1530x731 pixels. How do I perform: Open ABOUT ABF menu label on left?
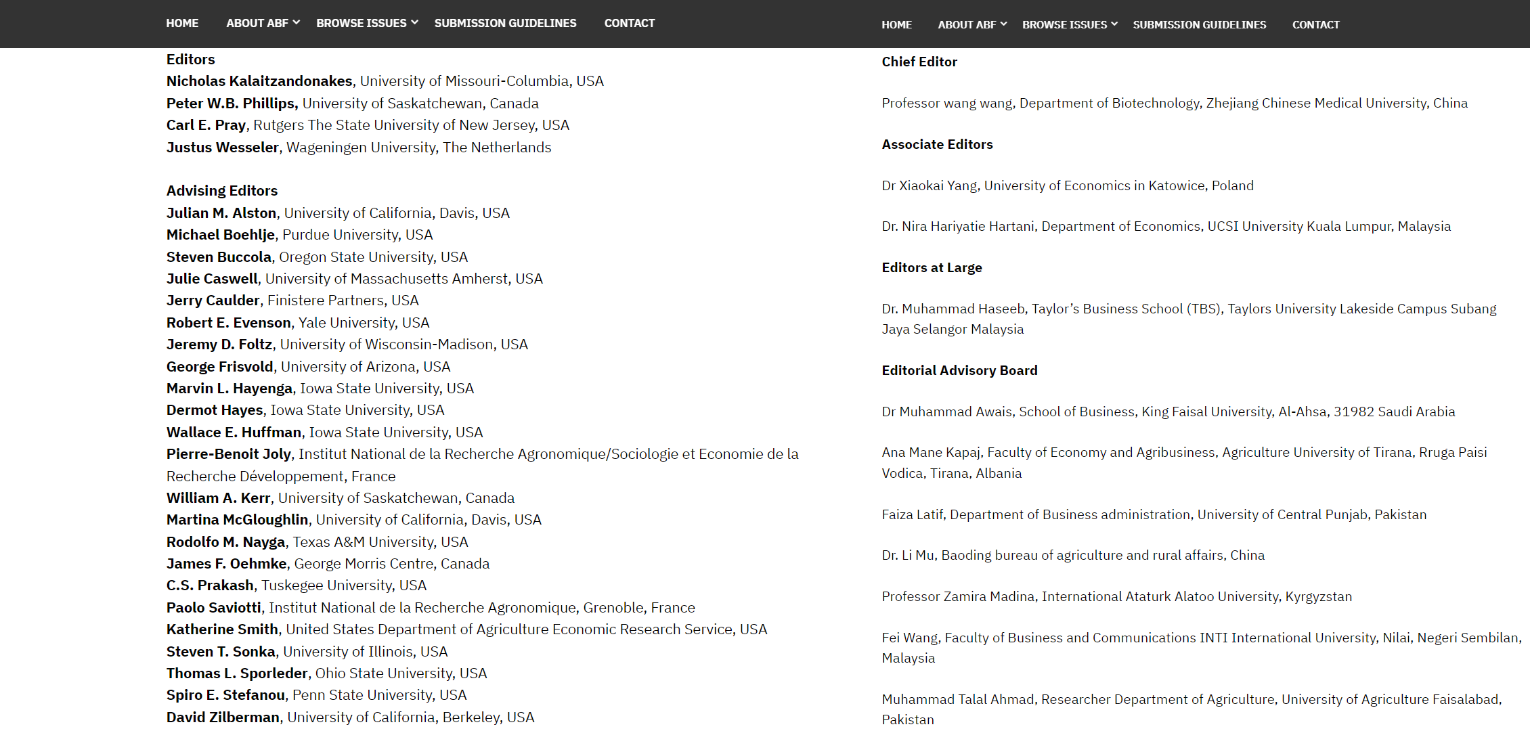point(257,23)
